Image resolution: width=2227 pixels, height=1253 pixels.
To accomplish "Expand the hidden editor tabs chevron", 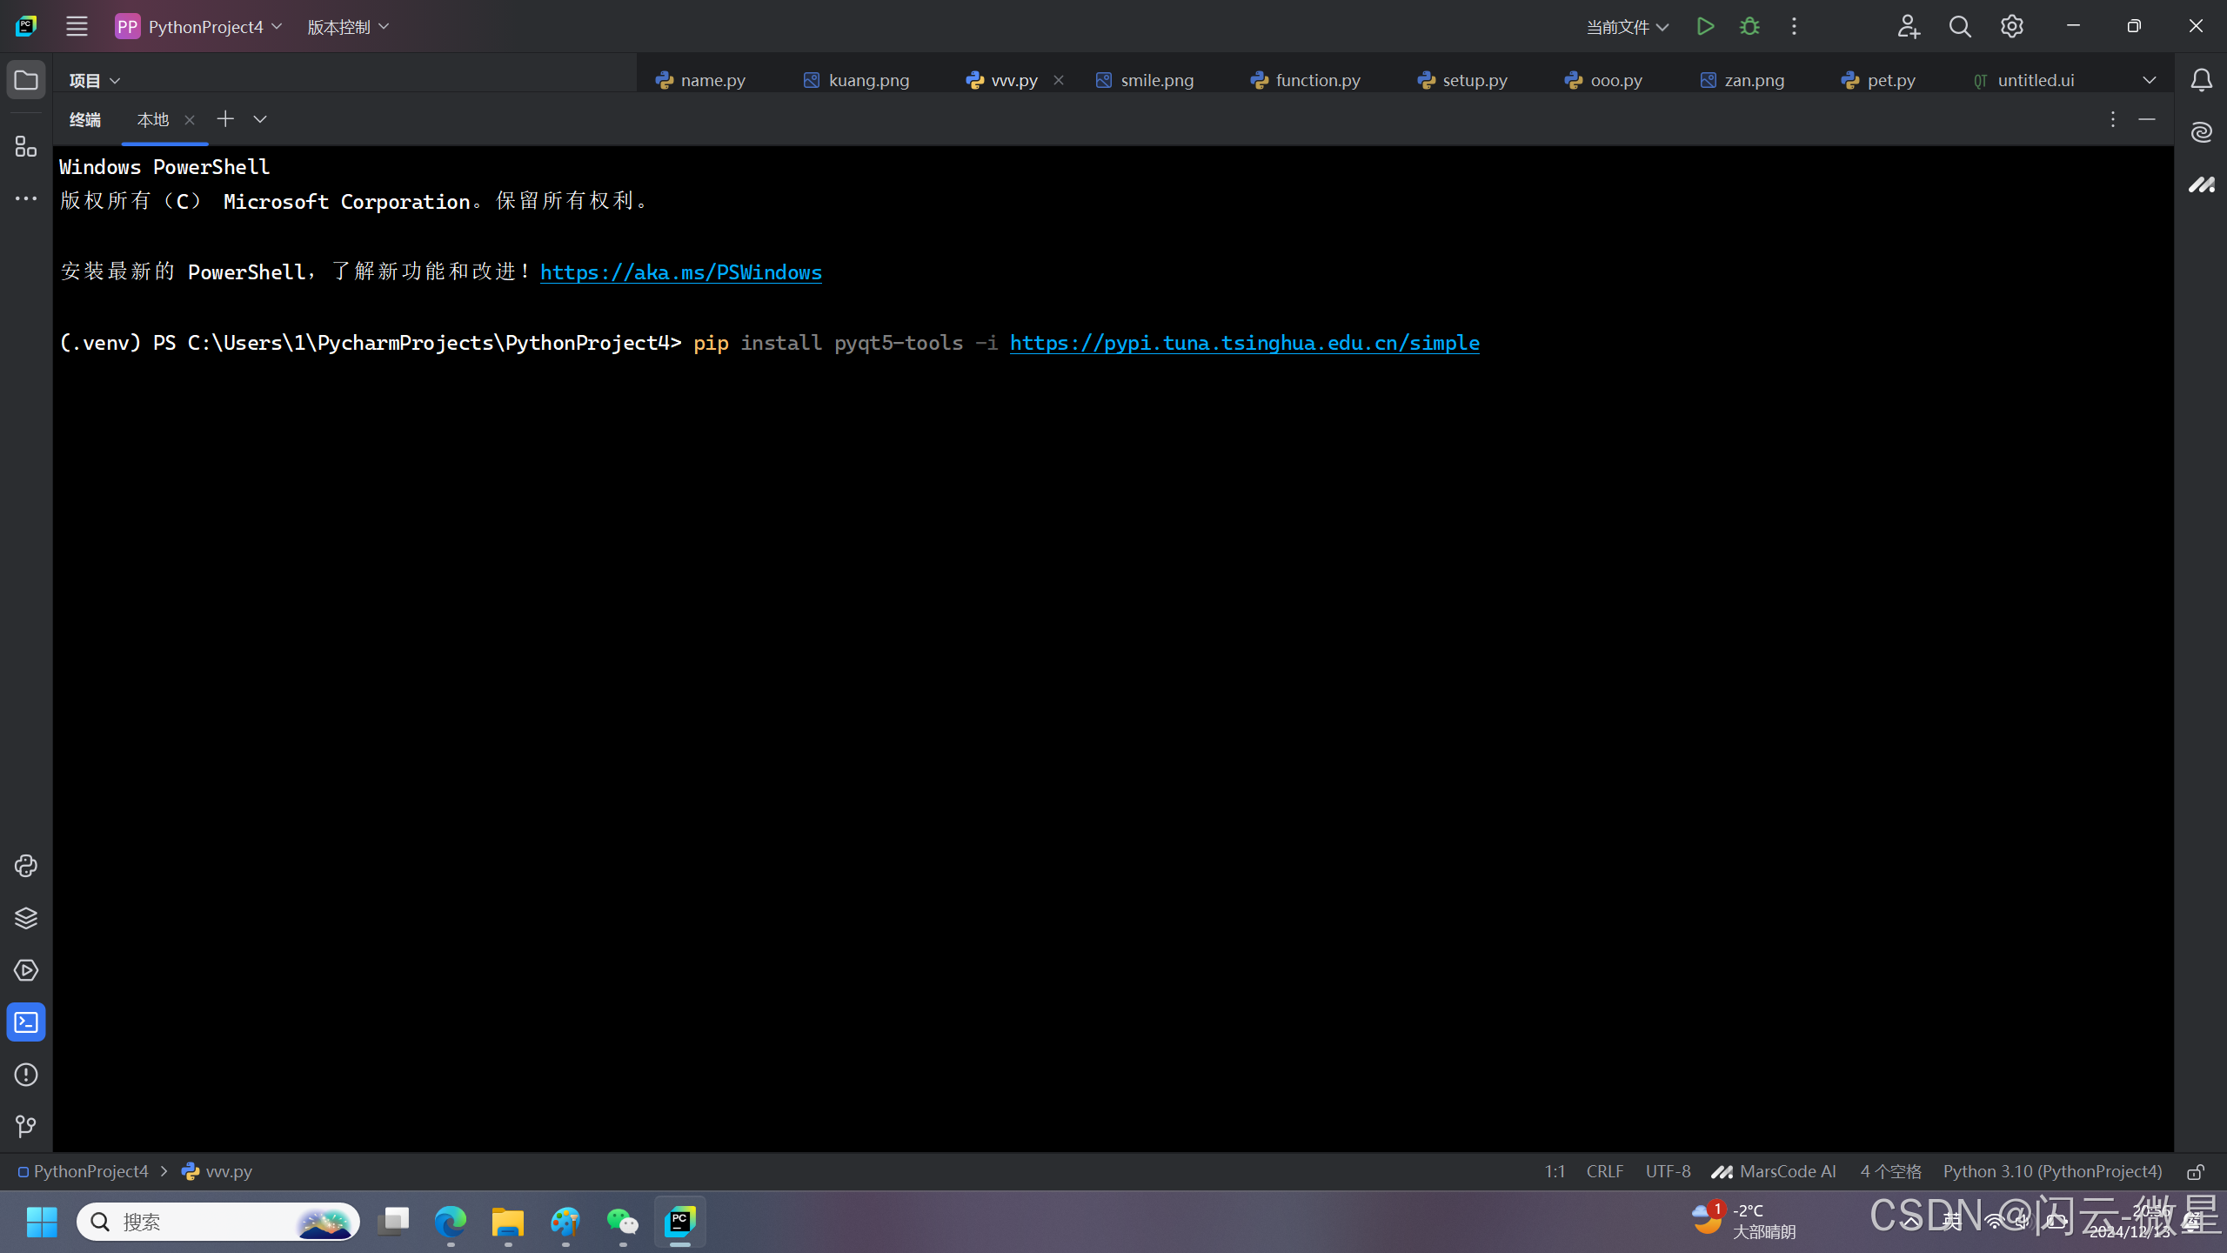I will 2150,80.
